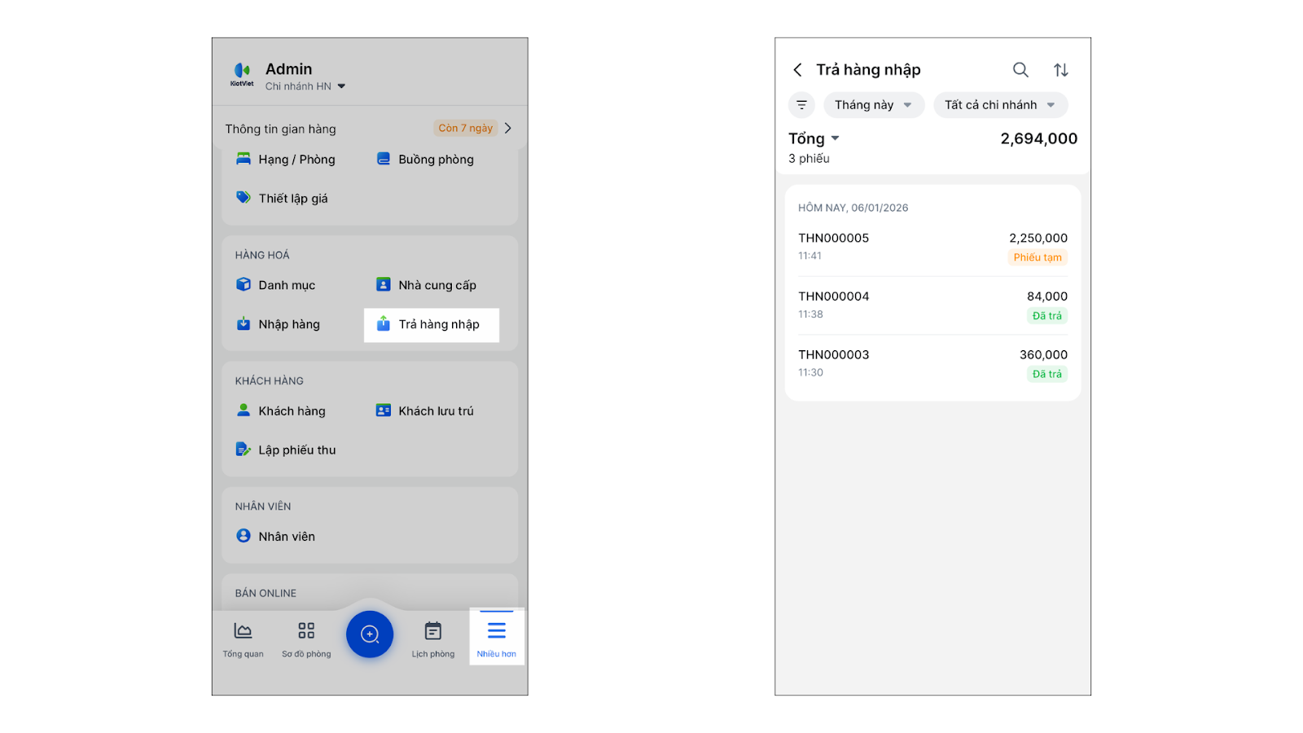Open Trả hàng nhập menu item
Image resolution: width=1303 pixels, height=733 pixels.
coord(432,325)
